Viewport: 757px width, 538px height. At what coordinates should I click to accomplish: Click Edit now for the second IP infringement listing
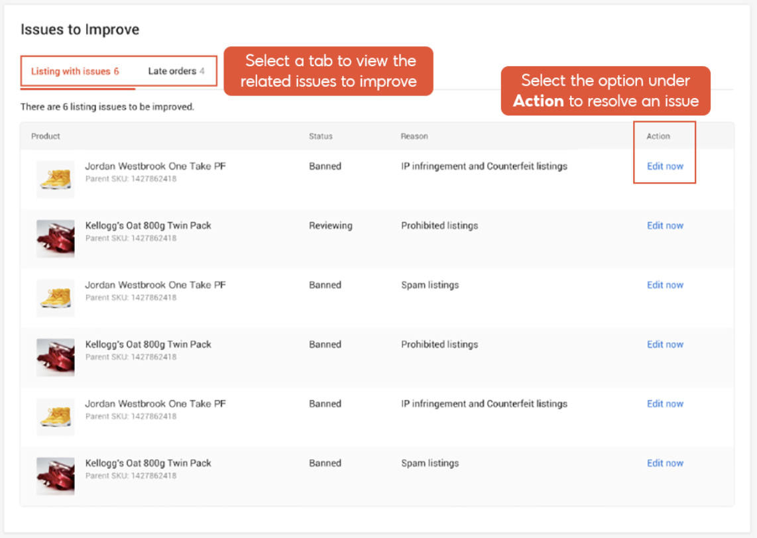(x=665, y=403)
